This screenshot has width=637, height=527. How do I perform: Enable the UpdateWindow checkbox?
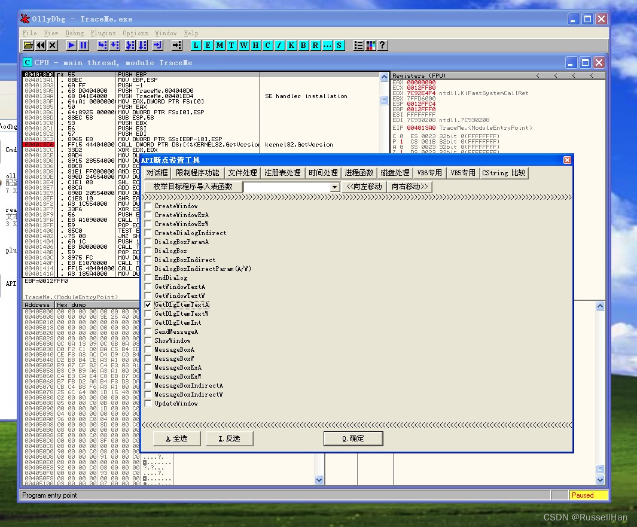coord(148,404)
